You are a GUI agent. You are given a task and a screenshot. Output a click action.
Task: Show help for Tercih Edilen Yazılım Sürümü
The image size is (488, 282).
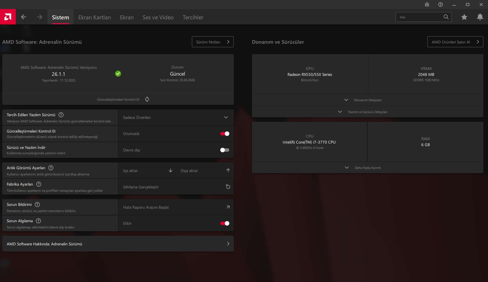pyautogui.click(x=61, y=115)
